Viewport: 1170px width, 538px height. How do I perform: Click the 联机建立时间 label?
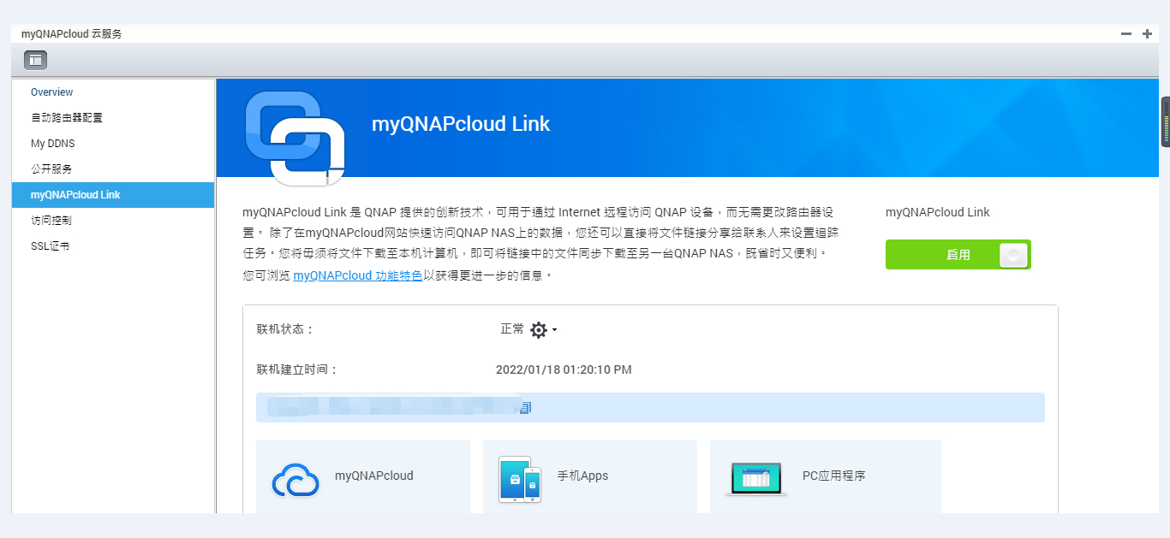point(297,370)
